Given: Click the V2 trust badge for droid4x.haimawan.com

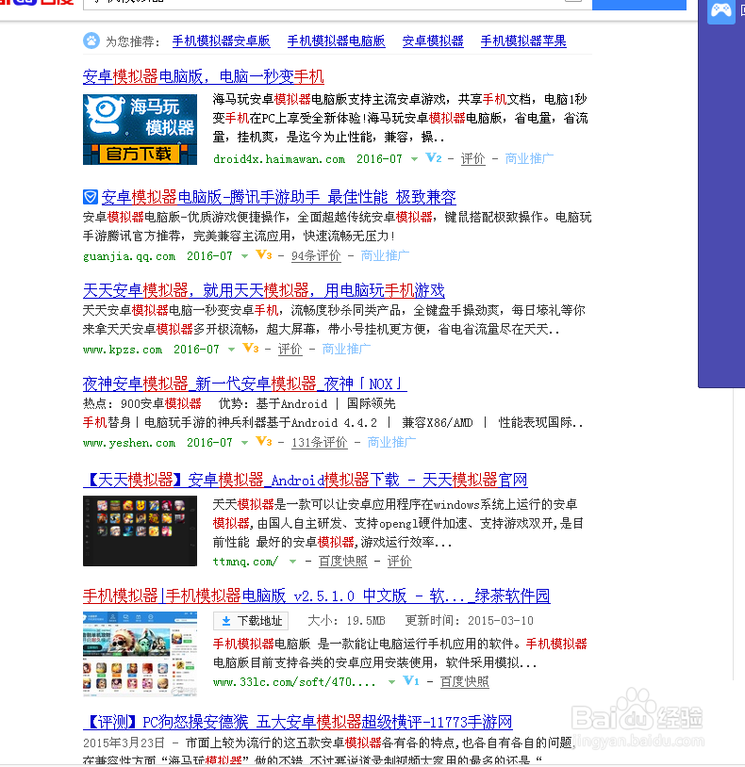Looking at the screenshot, I should (434, 158).
